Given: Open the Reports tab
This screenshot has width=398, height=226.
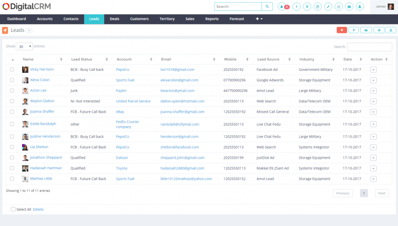Looking at the screenshot, I should click(x=212, y=19).
